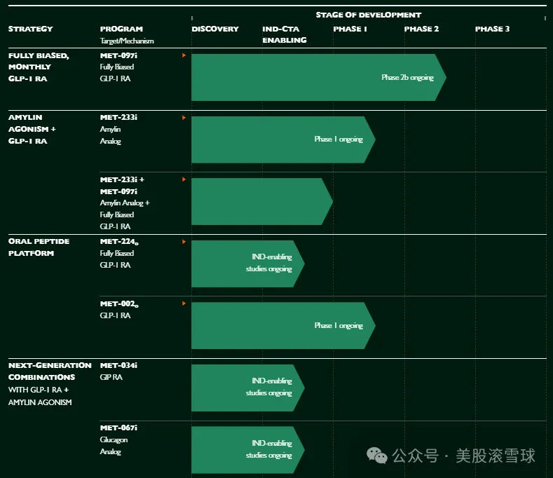Screen dimensions: 553x478
Task: Click the Phase 3 column header
Action: 492,29
